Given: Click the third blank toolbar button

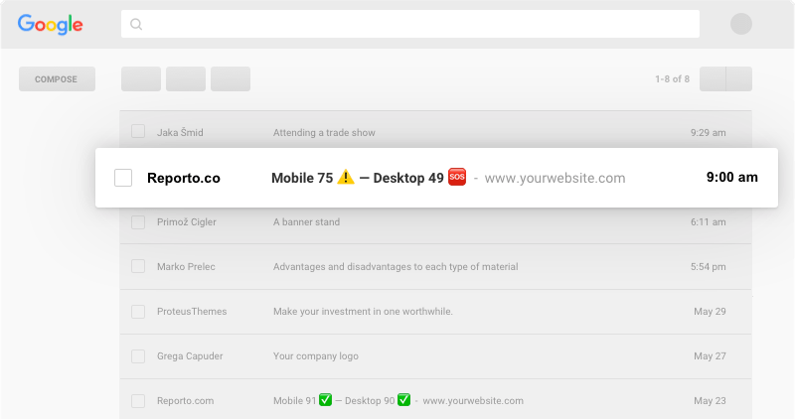Looking at the screenshot, I should (231, 79).
